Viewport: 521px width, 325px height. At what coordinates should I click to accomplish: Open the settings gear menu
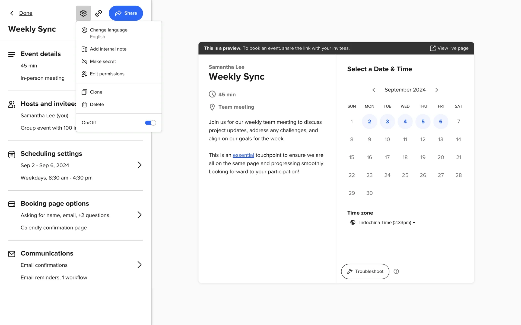[x=83, y=13]
